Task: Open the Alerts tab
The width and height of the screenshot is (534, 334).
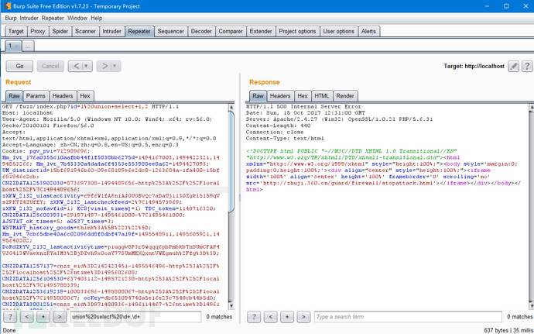Action: coord(369,32)
